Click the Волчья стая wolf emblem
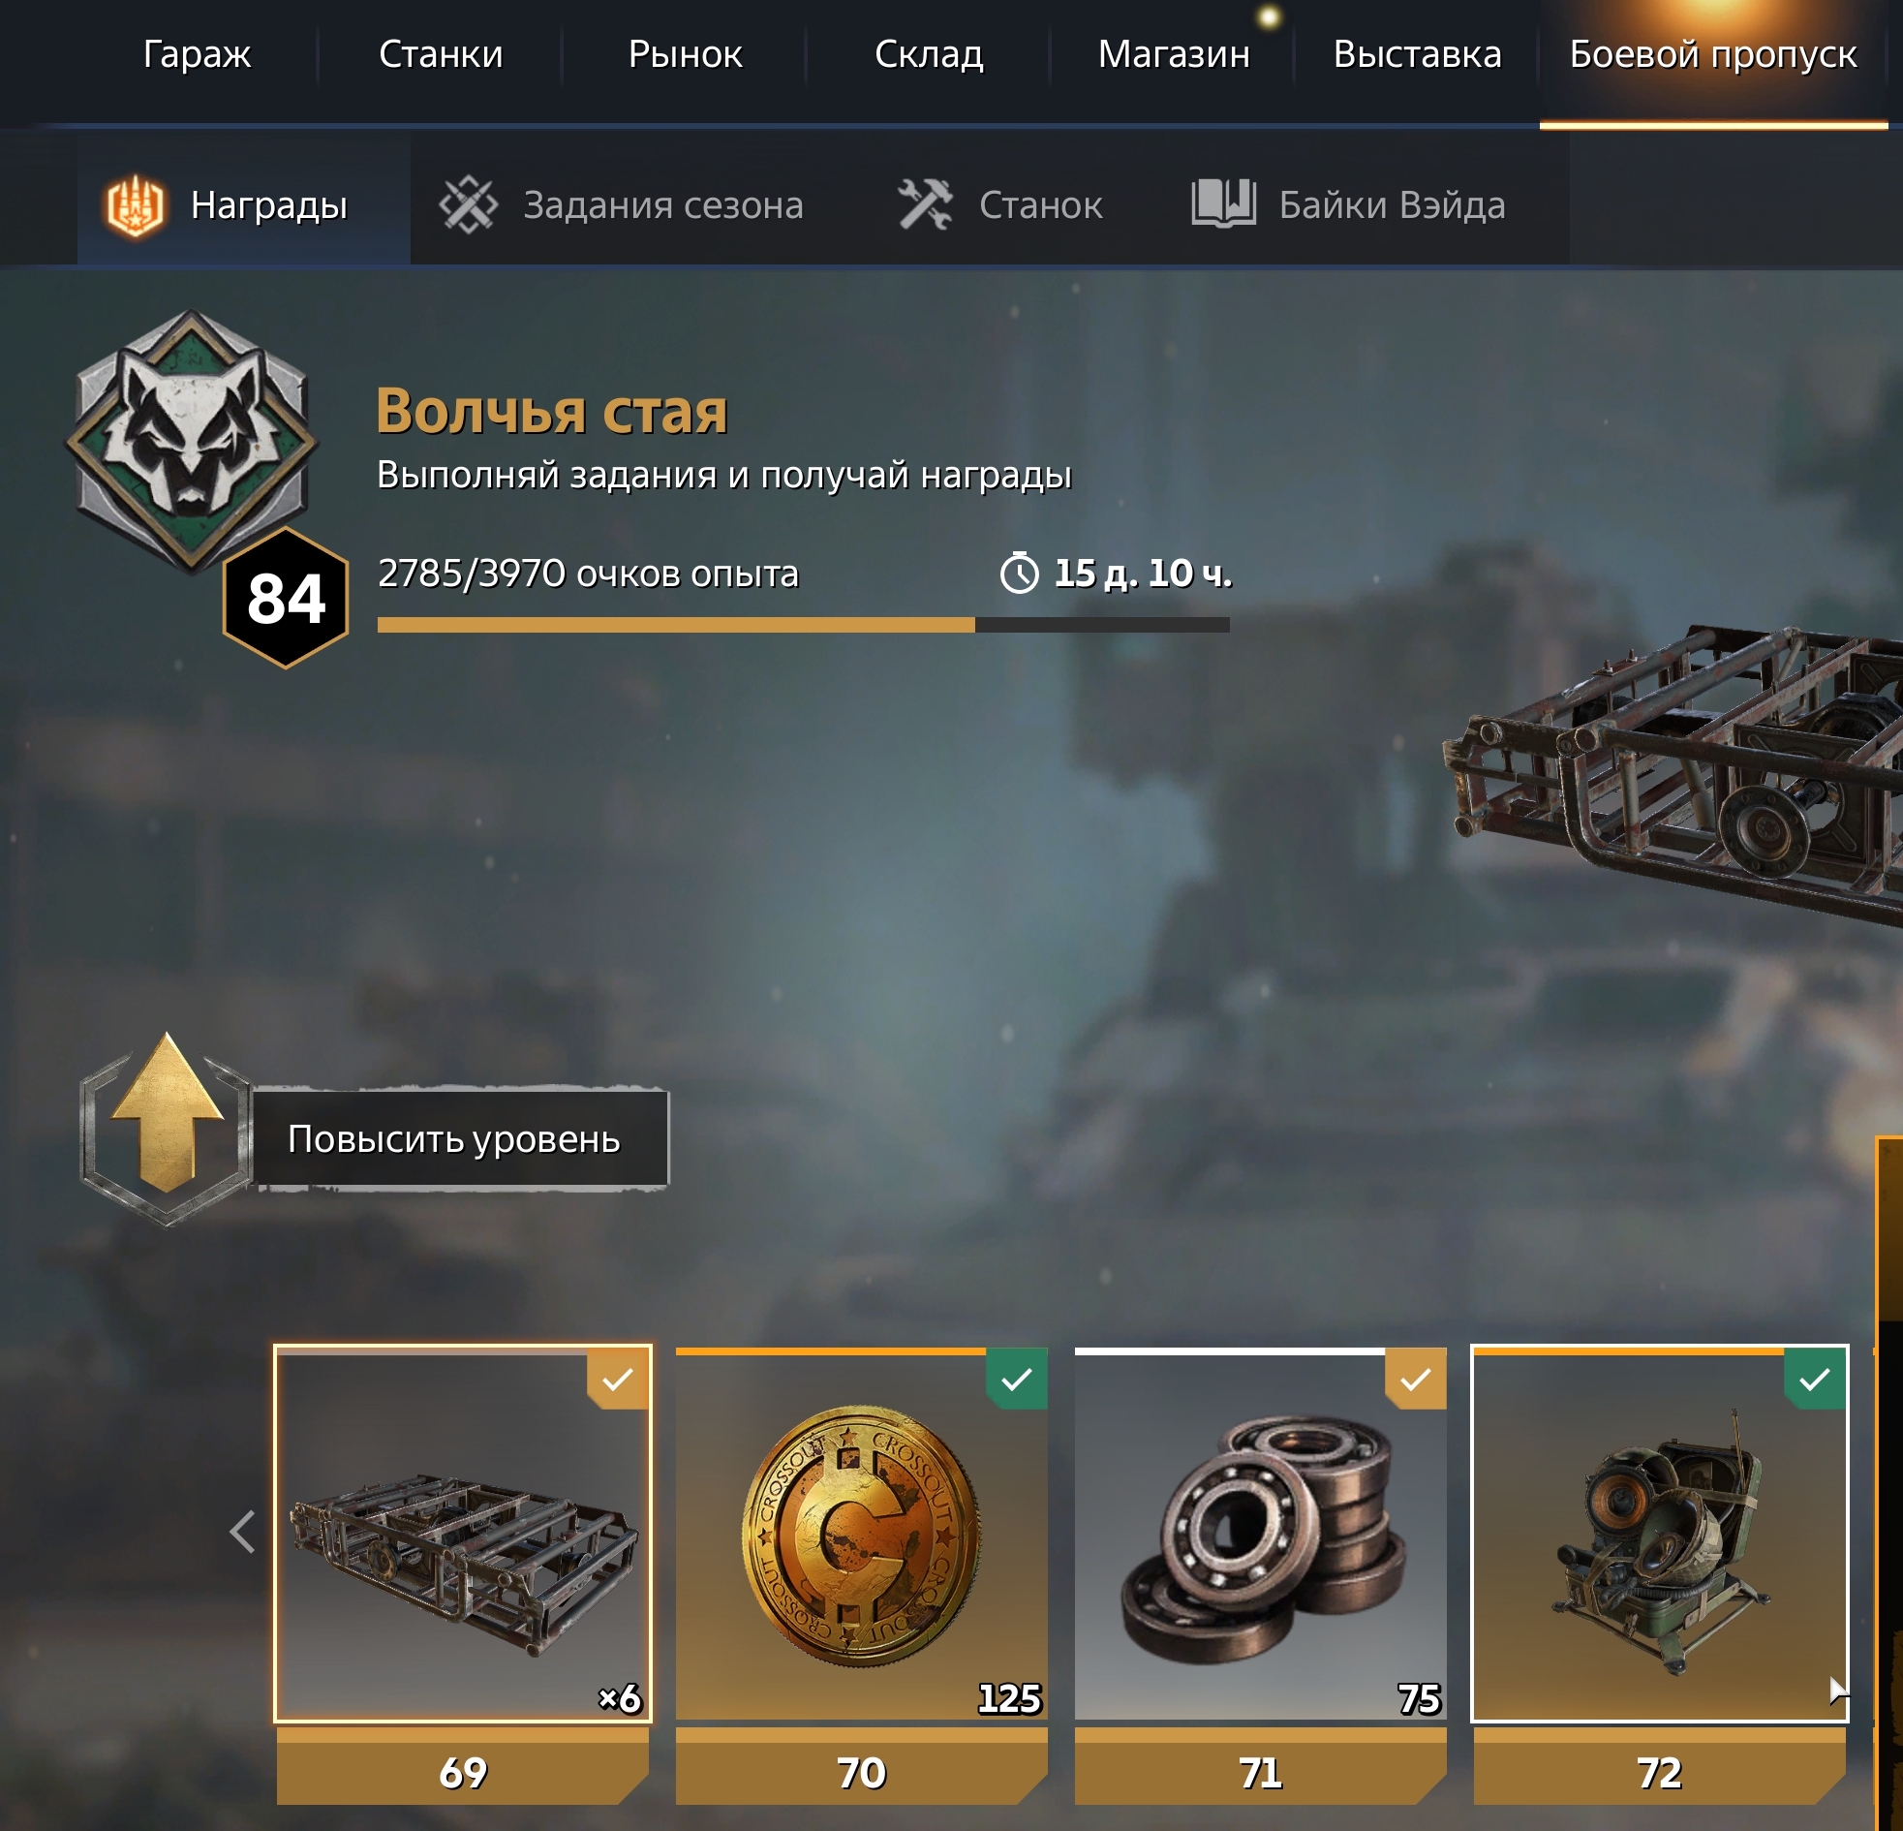 (x=192, y=441)
